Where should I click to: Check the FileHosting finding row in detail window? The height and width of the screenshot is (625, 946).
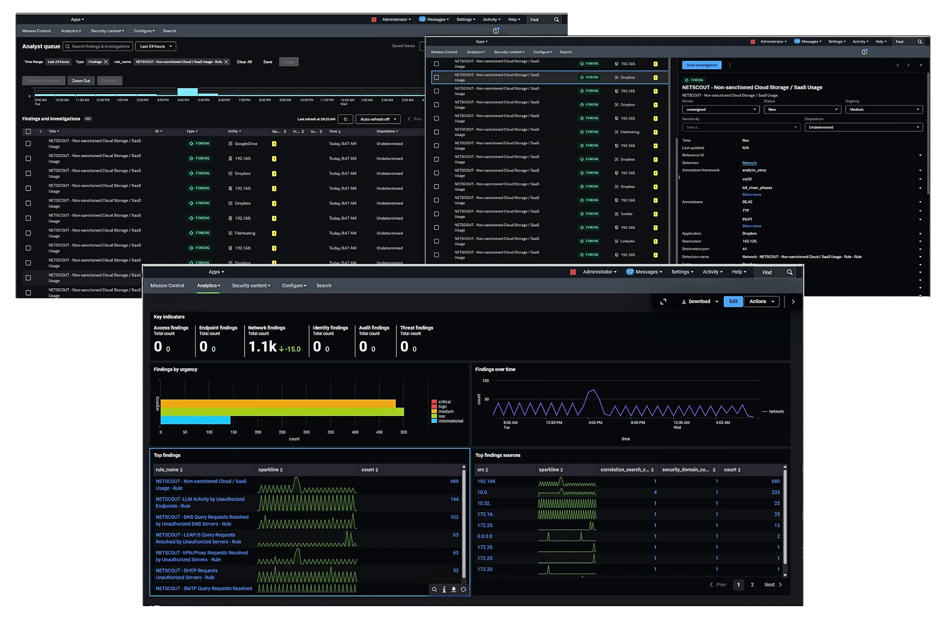pos(436,132)
